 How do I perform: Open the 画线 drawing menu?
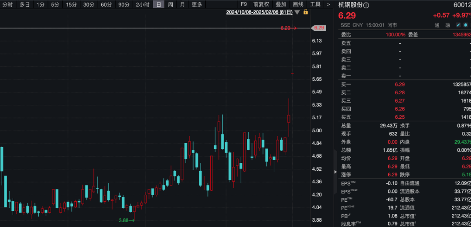point(298,4)
